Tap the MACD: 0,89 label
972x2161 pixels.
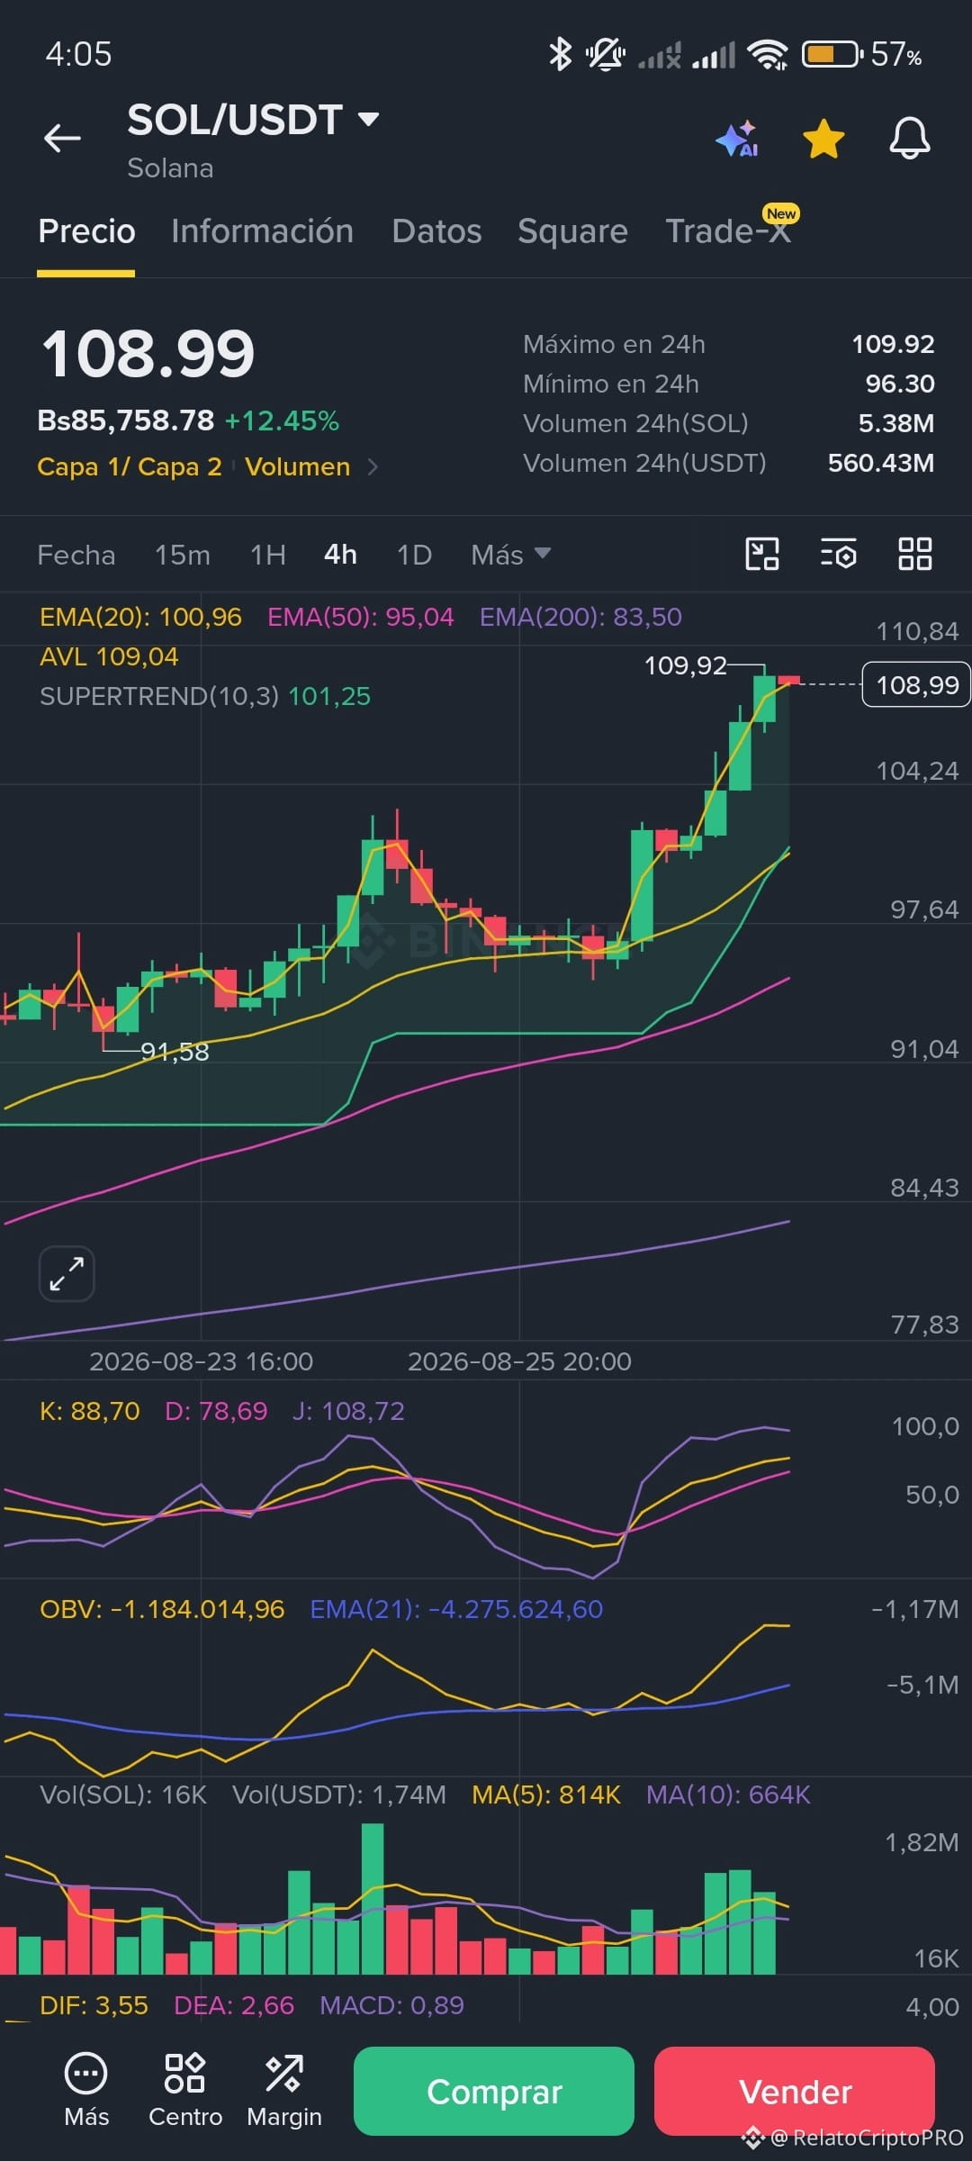click(x=391, y=2005)
